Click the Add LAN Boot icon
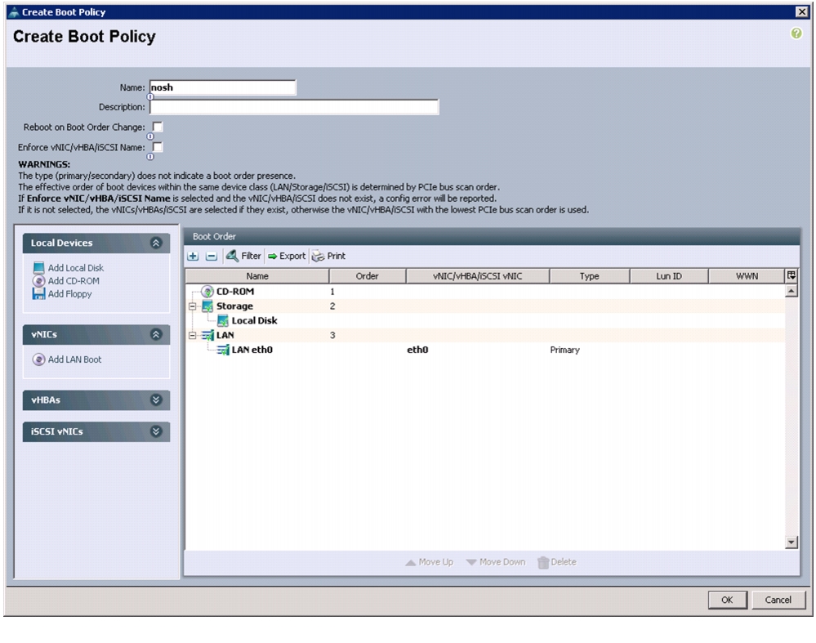This screenshot has height=643, width=816. 38,359
